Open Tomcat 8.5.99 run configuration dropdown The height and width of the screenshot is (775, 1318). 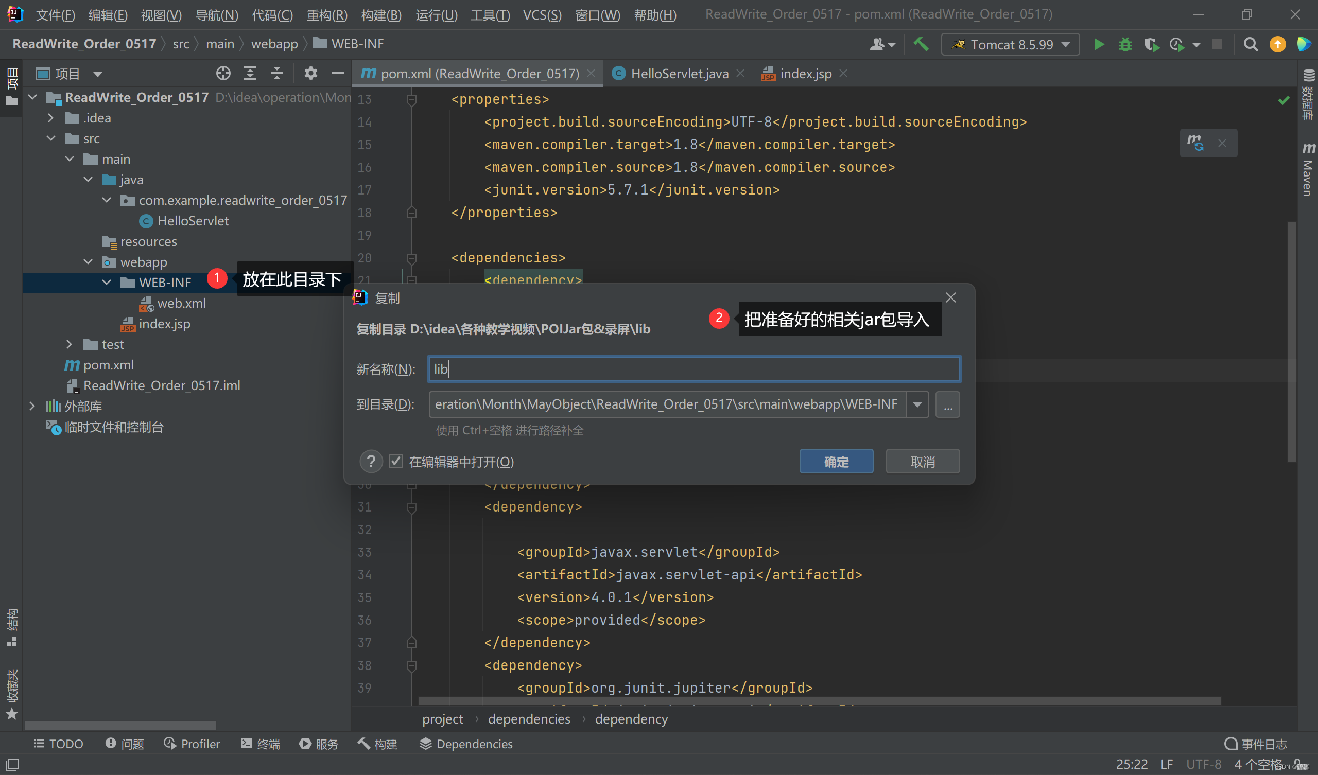click(x=1011, y=44)
